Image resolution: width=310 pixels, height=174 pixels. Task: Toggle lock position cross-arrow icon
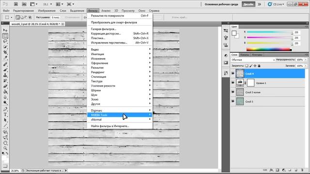pyautogui.click(x=255, y=66)
